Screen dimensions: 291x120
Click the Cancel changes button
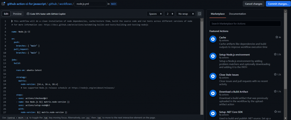(253, 4)
